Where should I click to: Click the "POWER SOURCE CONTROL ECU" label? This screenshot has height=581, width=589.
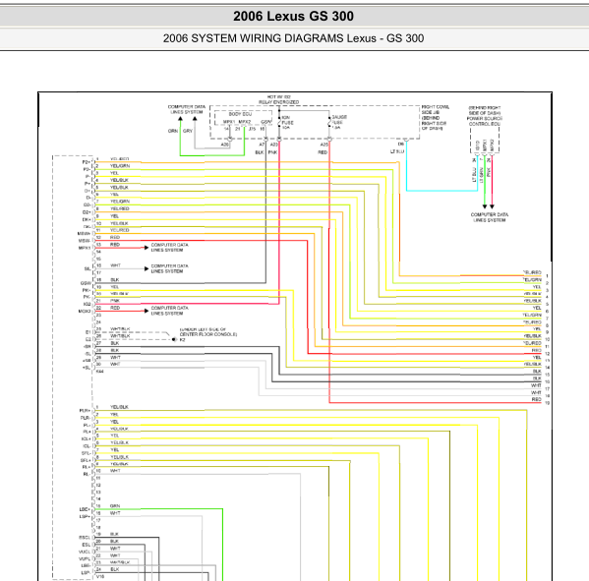point(485,121)
